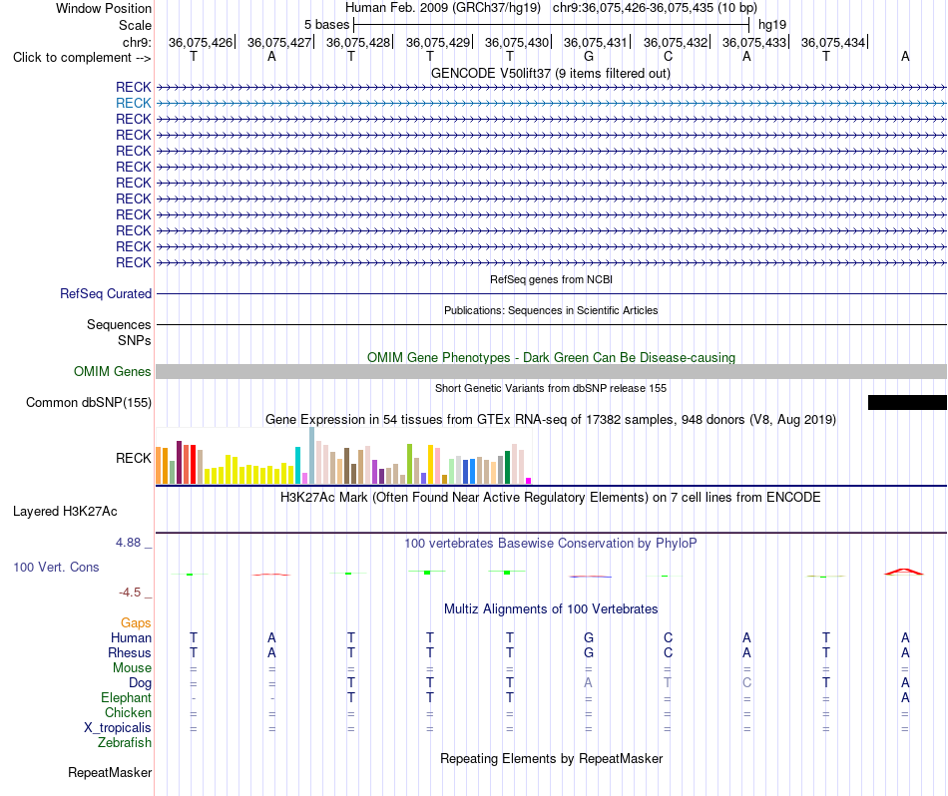Click the Rhesus species label
This screenshot has width=948, height=796.
pos(130,652)
